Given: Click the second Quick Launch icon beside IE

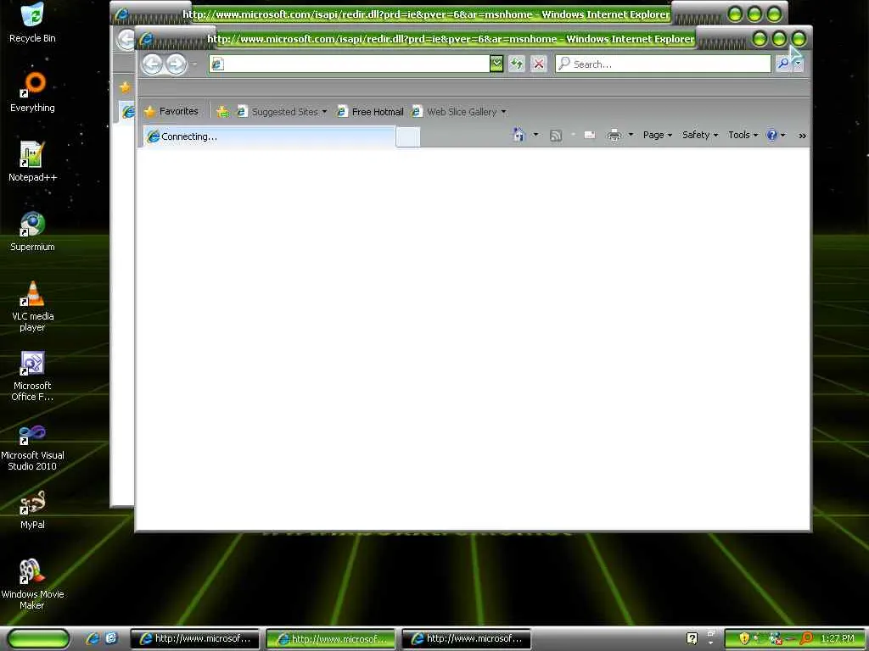Looking at the screenshot, I should tap(111, 638).
